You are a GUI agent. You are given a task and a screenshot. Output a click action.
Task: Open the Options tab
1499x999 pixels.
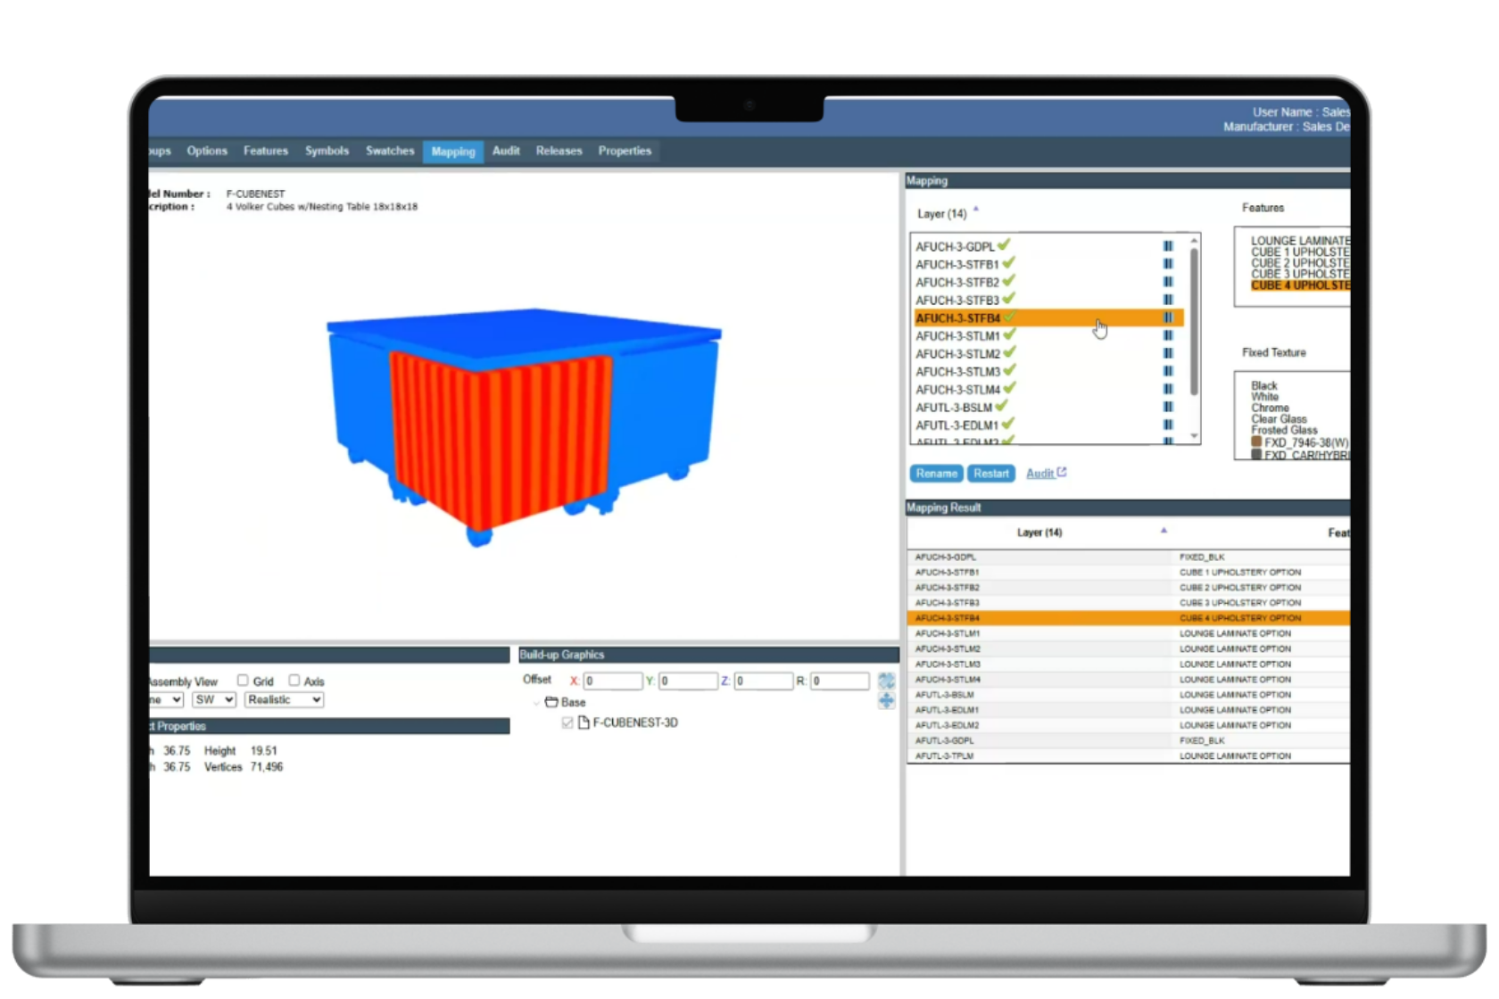[207, 151]
